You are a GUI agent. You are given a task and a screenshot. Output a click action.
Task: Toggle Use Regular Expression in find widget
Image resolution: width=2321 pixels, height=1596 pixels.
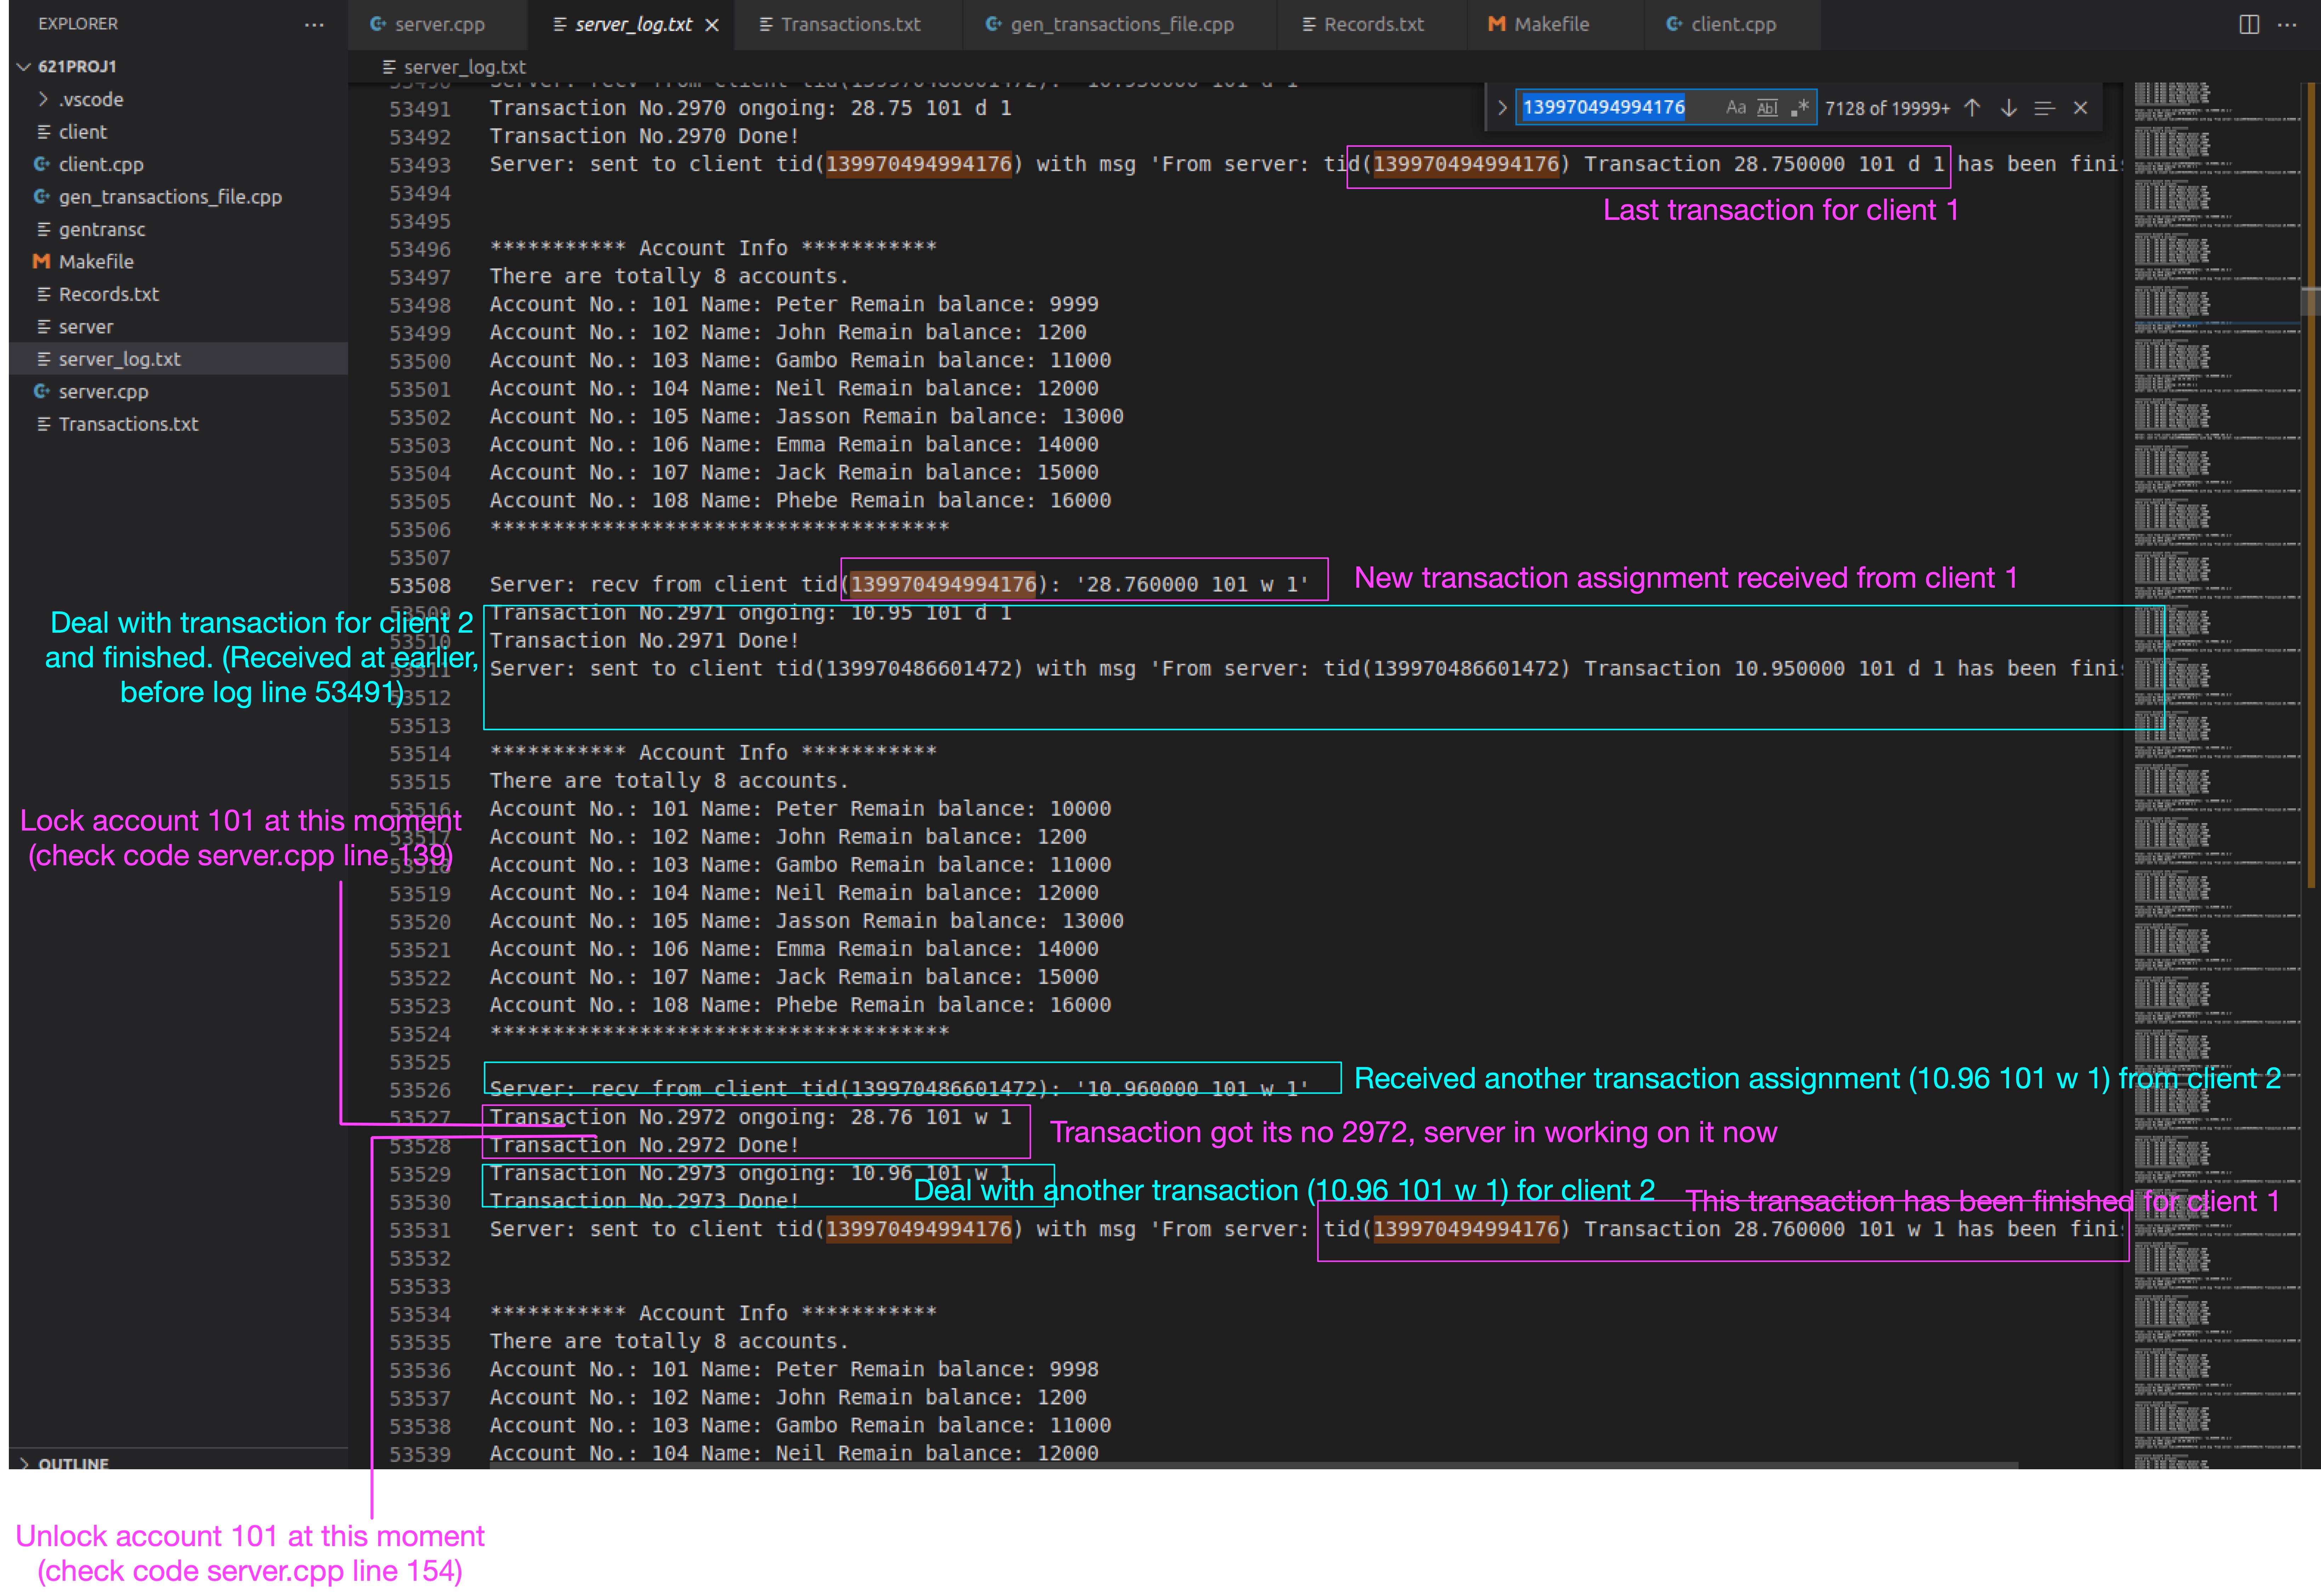point(1800,108)
